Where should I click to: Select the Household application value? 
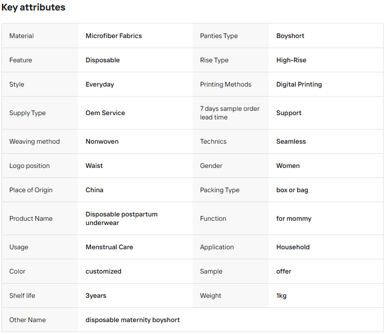pos(293,247)
